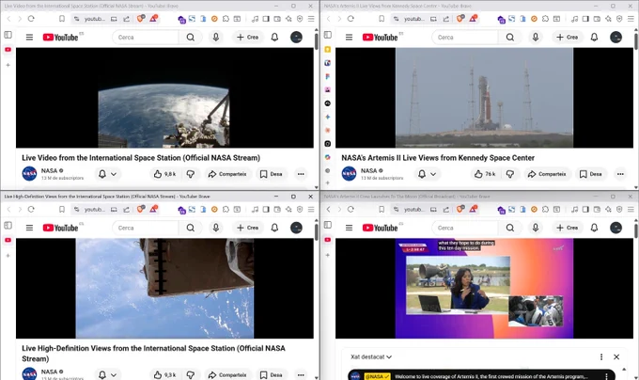Open pinned NASA message options in chat

point(606,376)
